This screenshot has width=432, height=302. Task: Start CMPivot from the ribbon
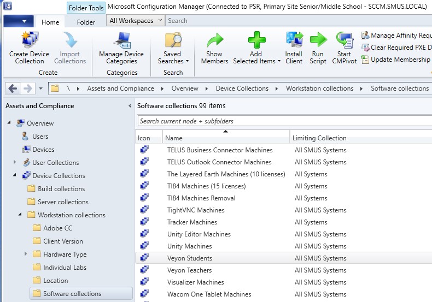tap(345, 49)
